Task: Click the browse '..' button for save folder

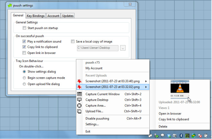Action: (123, 48)
